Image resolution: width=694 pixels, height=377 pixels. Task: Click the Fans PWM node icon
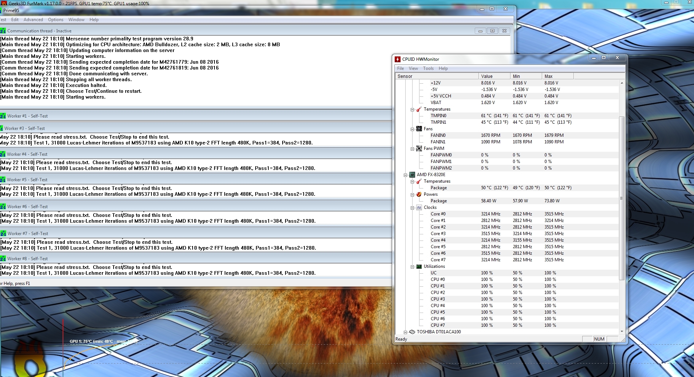click(419, 148)
